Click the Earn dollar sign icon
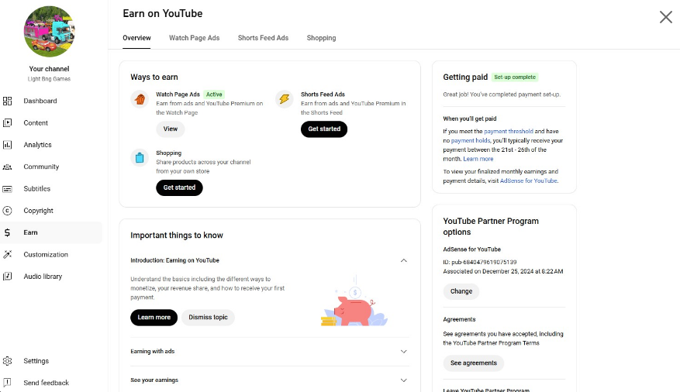 click(x=8, y=232)
